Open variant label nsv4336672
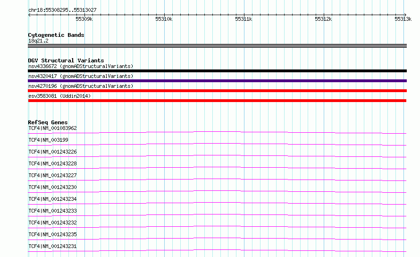Screen dimensions: 420x257 pos(81,66)
